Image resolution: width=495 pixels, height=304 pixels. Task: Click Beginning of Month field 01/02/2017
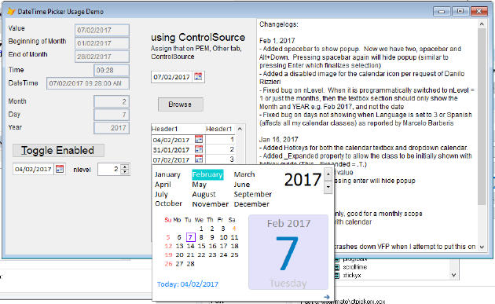click(102, 43)
